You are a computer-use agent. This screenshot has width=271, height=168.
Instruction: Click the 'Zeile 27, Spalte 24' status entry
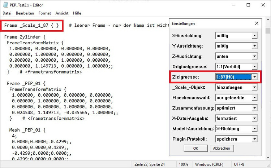tap(150, 164)
